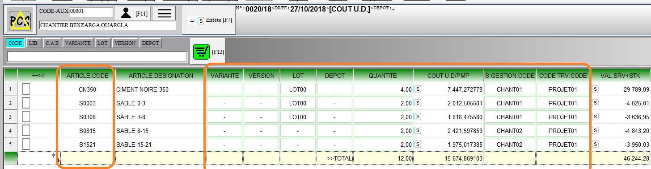
Task: Select article code cell S0308
Action: click(88, 117)
